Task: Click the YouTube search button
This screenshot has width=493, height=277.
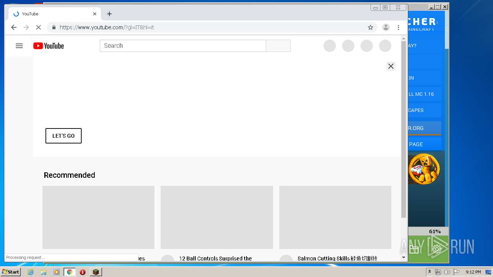Action: (278, 46)
